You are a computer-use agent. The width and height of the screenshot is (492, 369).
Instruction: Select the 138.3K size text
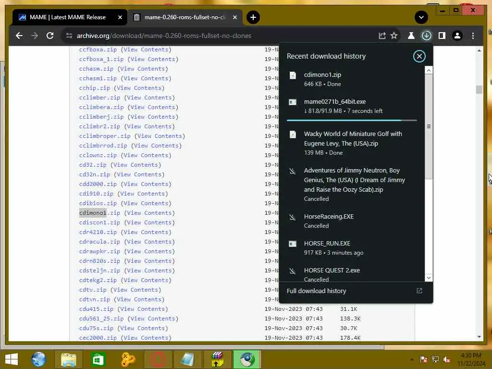click(350, 319)
